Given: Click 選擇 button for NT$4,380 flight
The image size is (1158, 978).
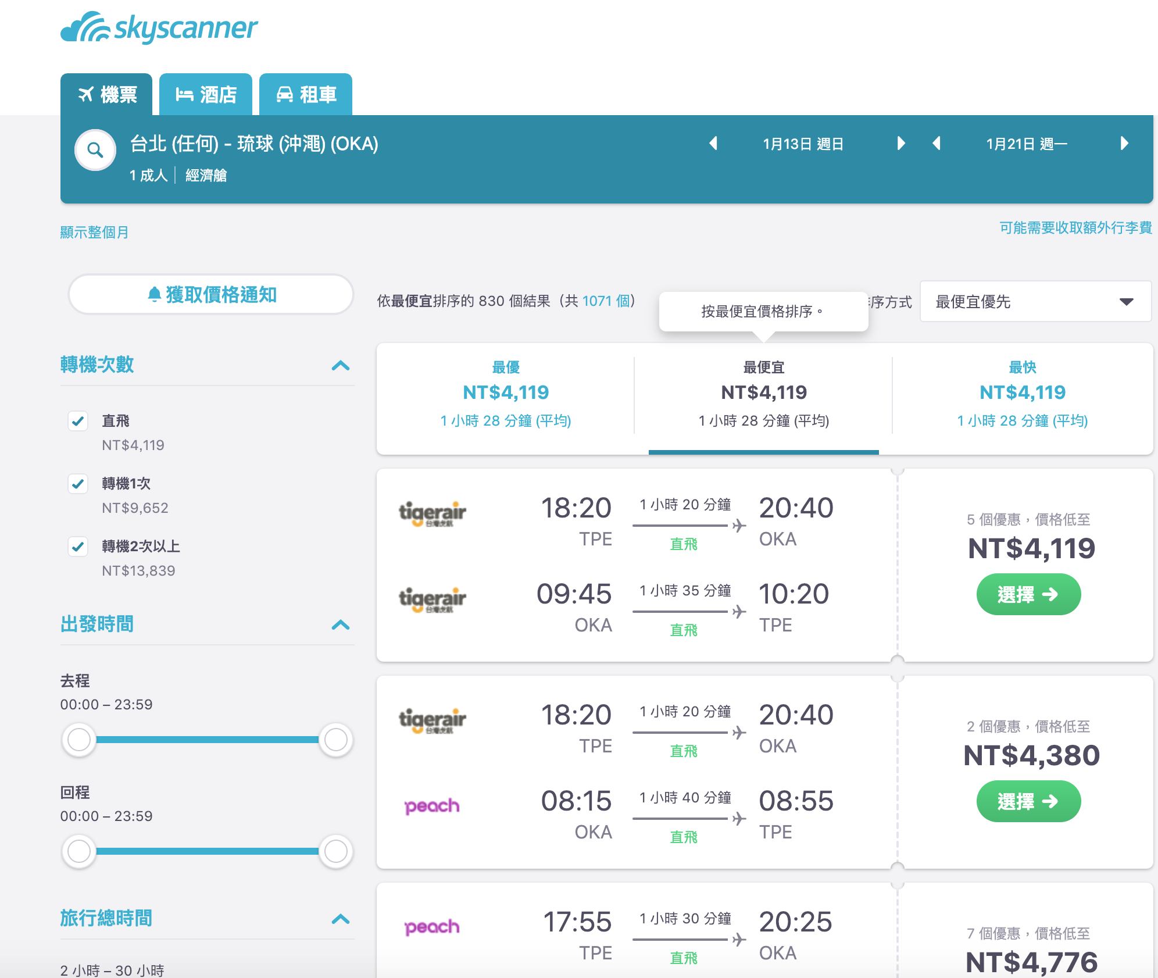Looking at the screenshot, I should pos(1028,801).
